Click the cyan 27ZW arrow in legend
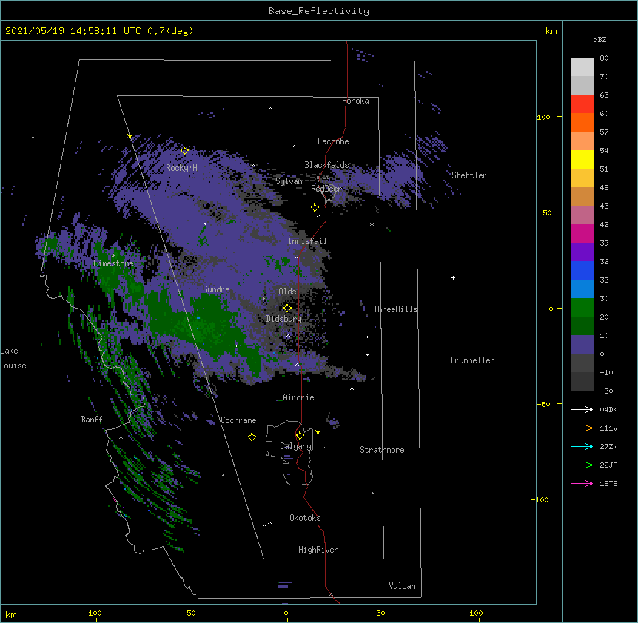Viewport: 638px width, 623px height. (x=582, y=446)
